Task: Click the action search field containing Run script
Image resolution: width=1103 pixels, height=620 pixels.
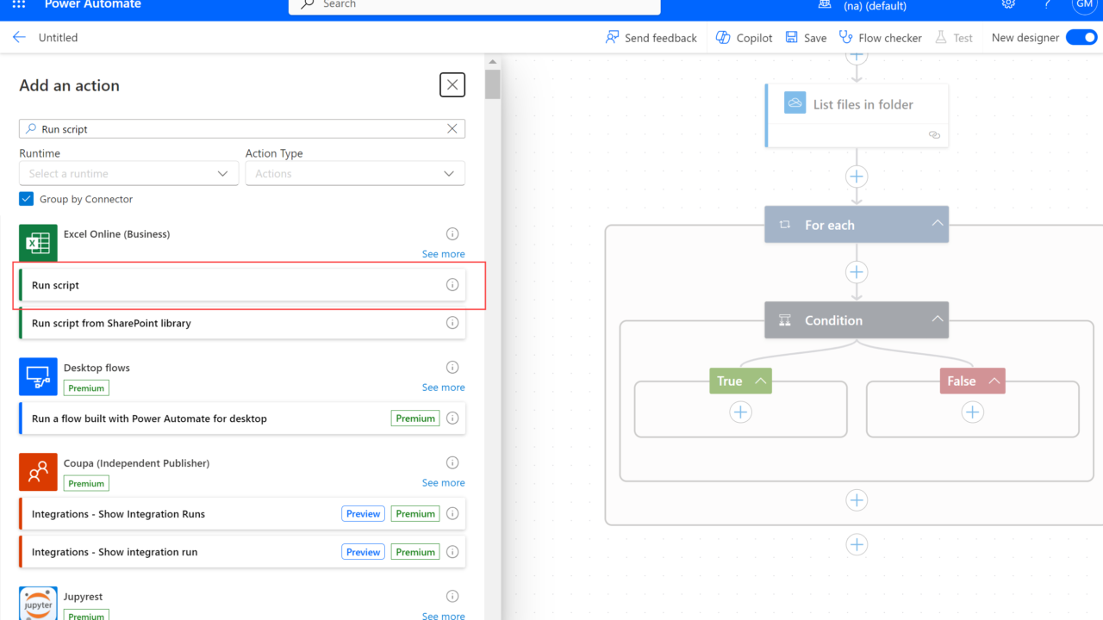Action: [x=242, y=129]
